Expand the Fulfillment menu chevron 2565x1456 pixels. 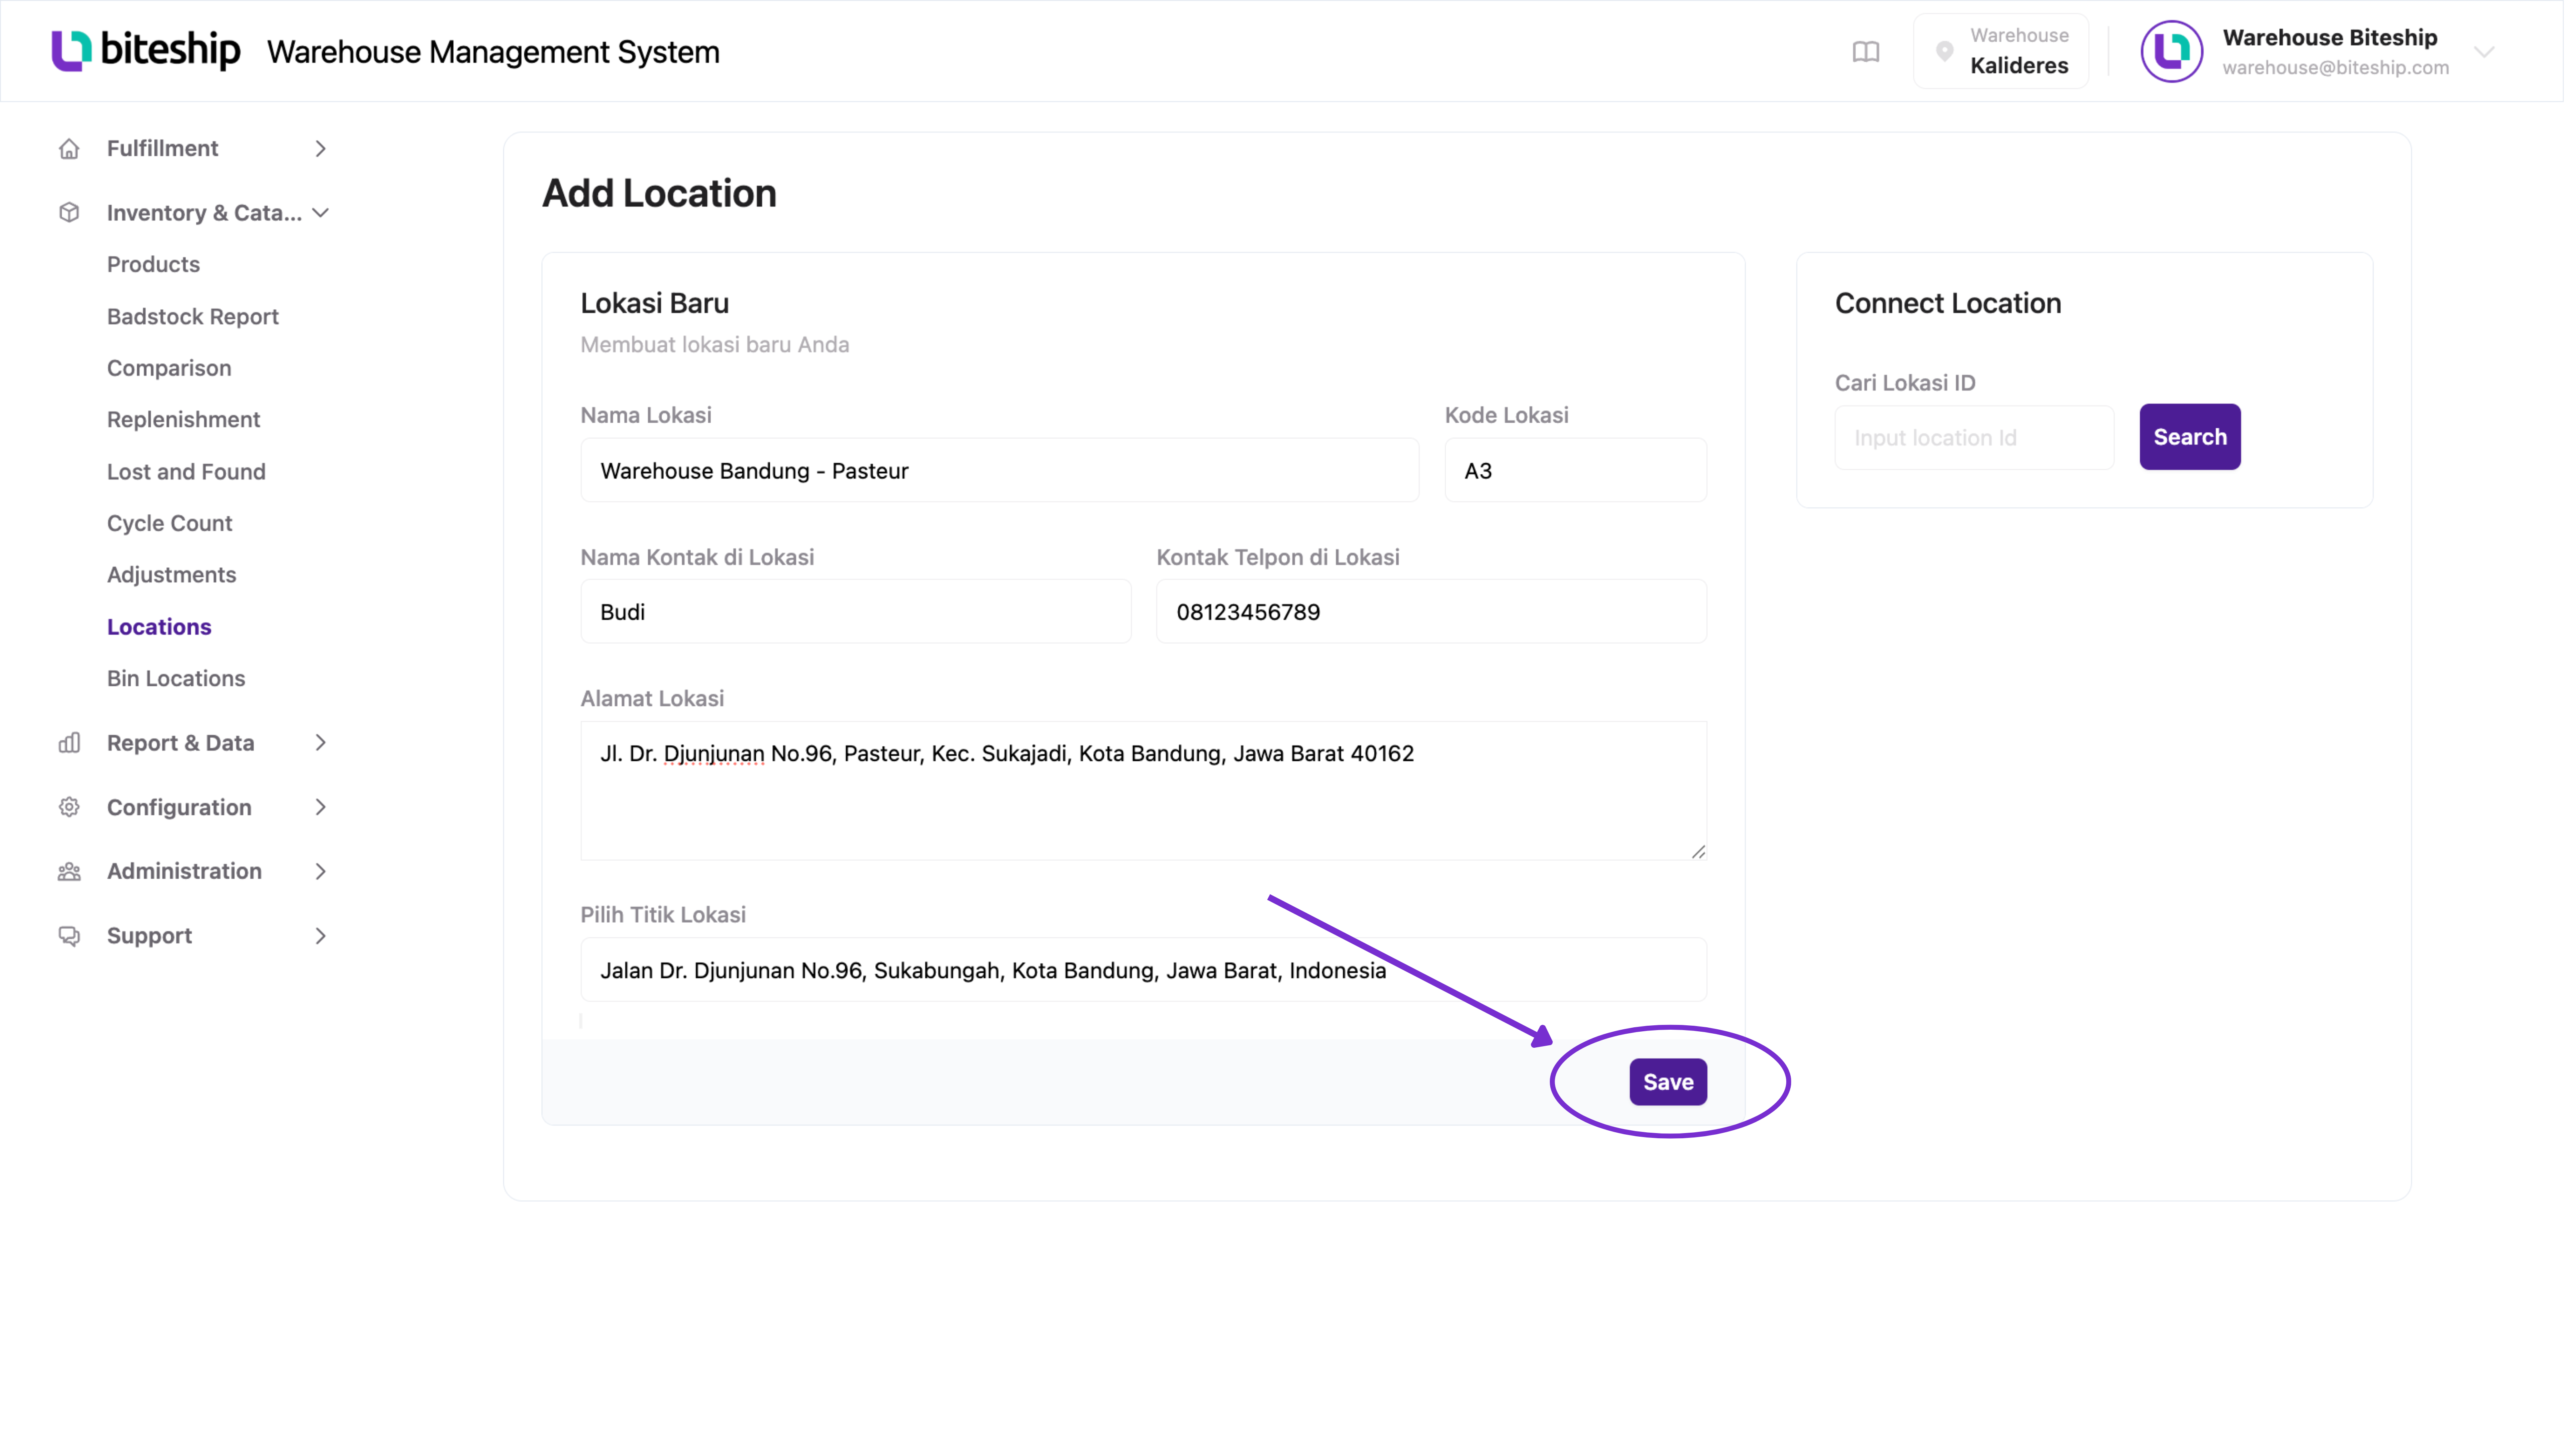tap(320, 149)
